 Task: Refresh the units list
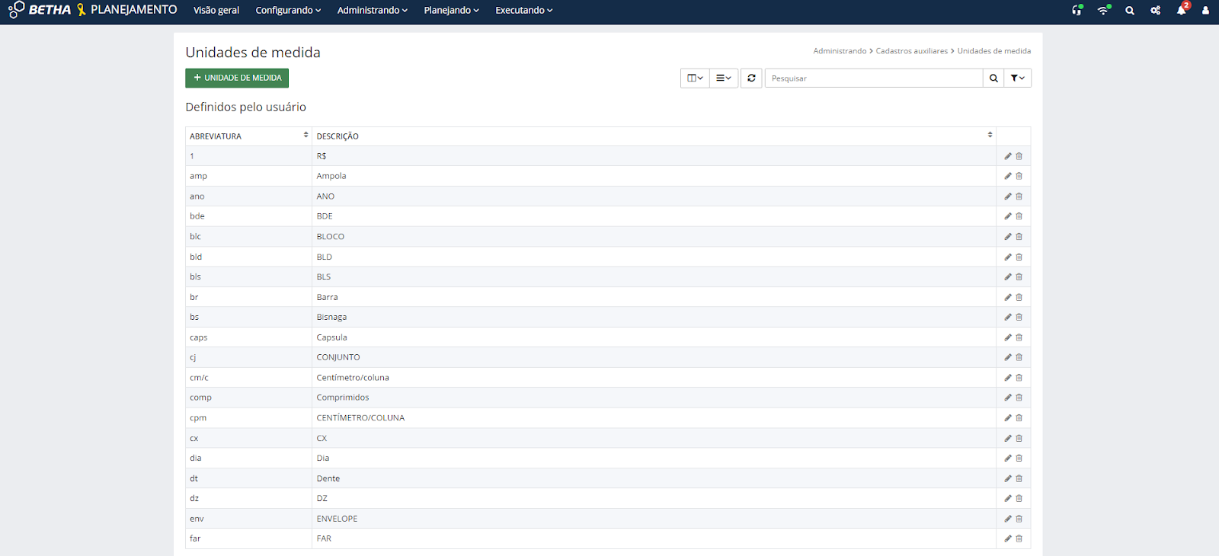751,78
